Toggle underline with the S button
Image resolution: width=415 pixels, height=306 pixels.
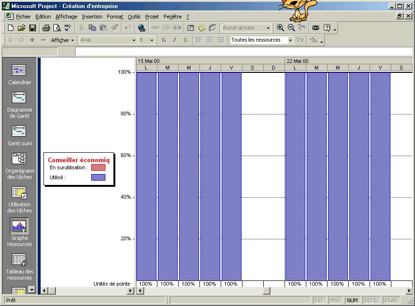186,40
